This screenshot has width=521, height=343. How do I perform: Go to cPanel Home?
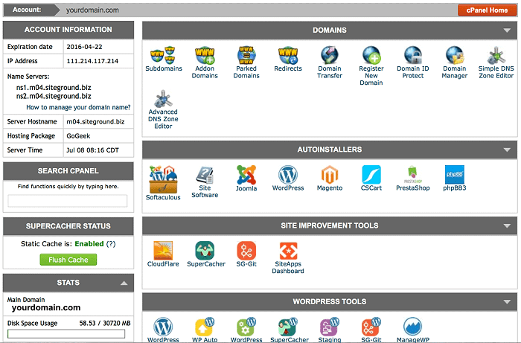pyautogui.click(x=487, y=10)
